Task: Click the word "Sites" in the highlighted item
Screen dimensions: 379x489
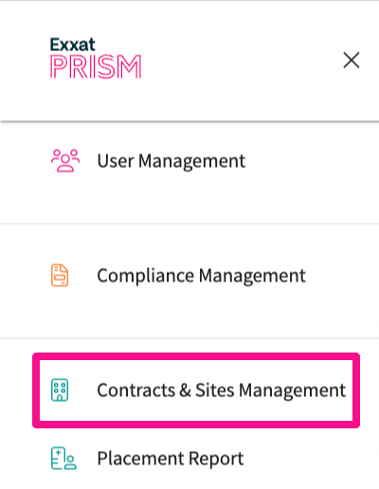Action: [x=215, y=390]
